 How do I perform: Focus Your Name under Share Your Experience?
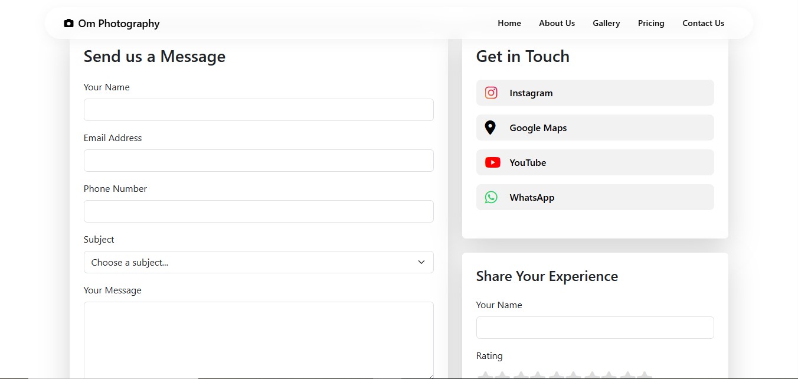pos(595,328)
